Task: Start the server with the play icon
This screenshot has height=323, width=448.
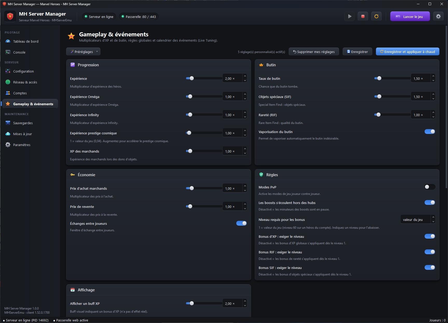Action: click(349, 16)
